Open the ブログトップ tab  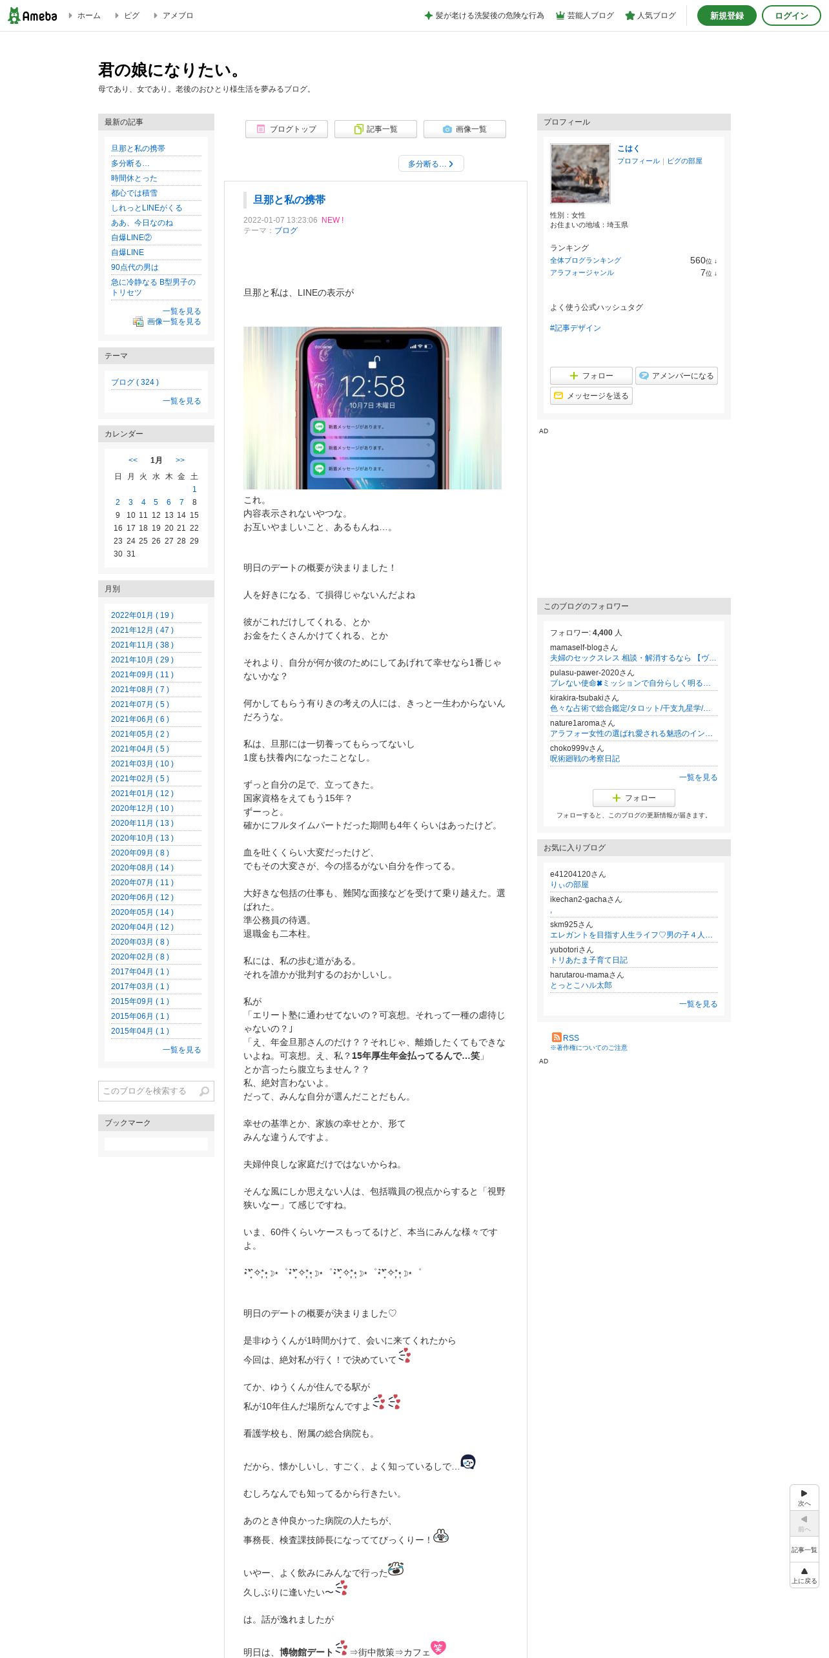287,129
